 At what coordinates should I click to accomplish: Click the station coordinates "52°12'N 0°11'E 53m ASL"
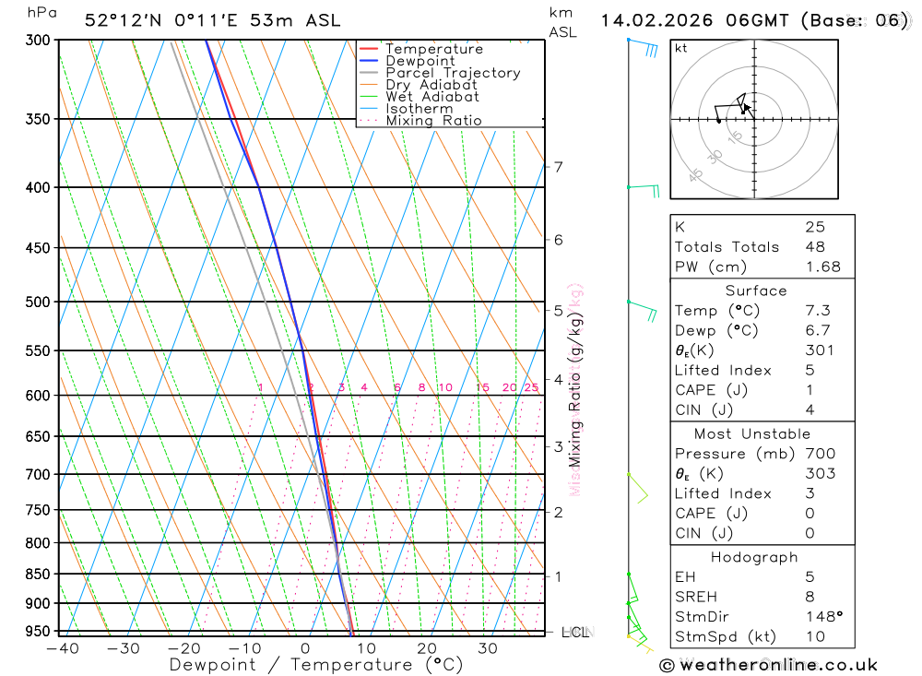point(212,20)
